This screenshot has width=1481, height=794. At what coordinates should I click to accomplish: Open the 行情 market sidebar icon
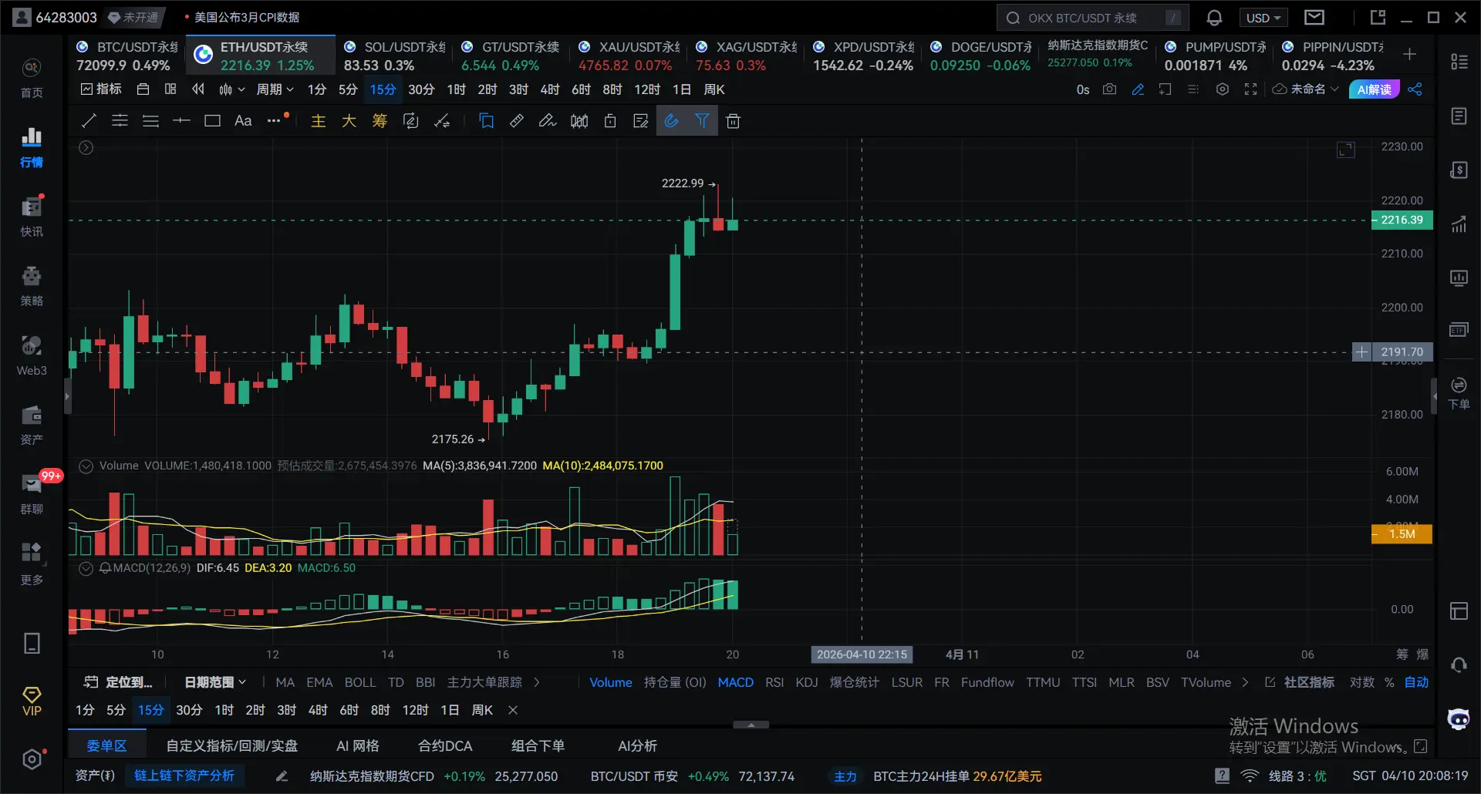(x=32, y=146)
